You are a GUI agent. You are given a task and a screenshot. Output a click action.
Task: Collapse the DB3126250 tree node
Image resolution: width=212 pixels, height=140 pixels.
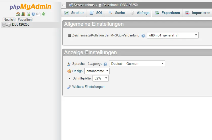4,25
